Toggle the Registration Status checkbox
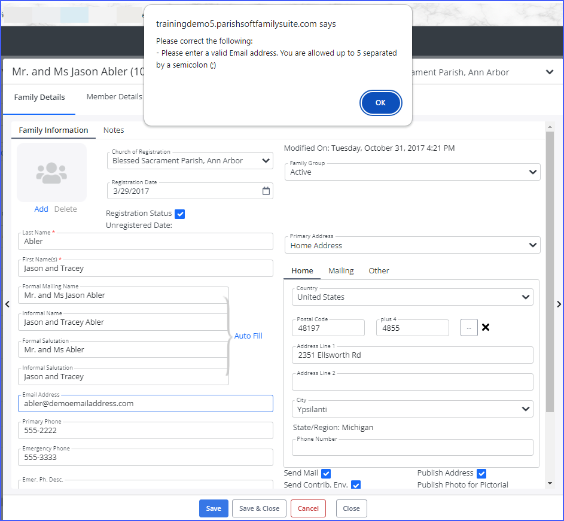This screenshot has width=564, height=521. [180, 214]
